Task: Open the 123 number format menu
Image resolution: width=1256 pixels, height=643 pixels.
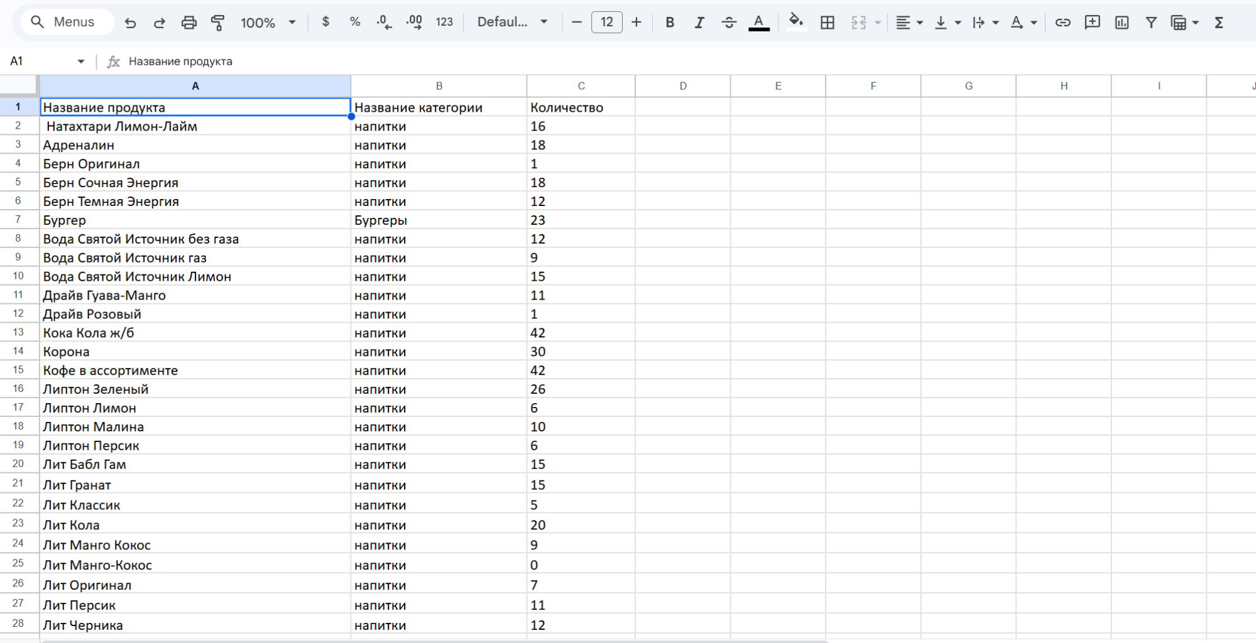Action: (x=444, y=22)
